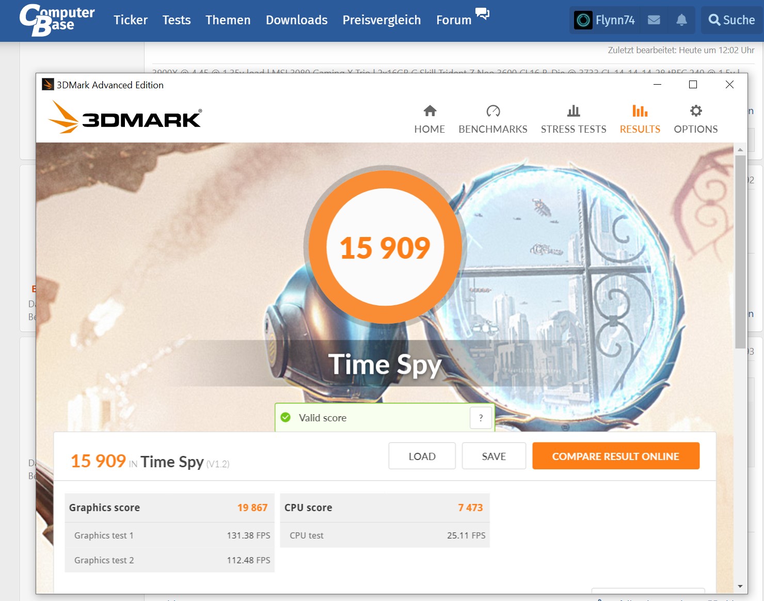The width and height of the screenshot is (764, 601).
Task: Click the LOAD button
Action: tap(422, 456)
